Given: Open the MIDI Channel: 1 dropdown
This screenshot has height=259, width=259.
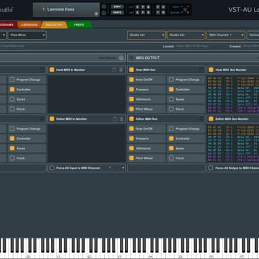Looking at the screenshot, I should pyautogui.click(x=226, y=35).
